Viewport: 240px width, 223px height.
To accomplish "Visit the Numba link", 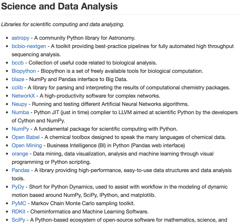I will click(20, 113).
